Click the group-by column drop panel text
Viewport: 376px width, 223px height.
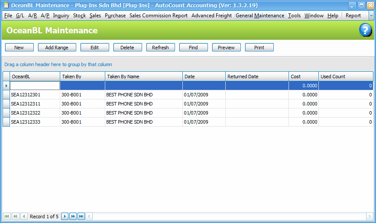(58, 64)
